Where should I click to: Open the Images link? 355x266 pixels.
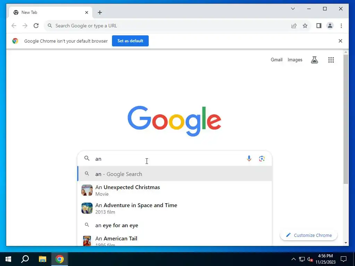(295, 60)
